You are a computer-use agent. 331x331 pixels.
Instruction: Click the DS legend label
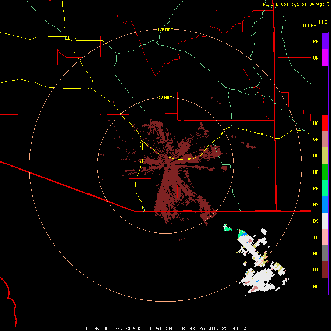tap(316, 221)
